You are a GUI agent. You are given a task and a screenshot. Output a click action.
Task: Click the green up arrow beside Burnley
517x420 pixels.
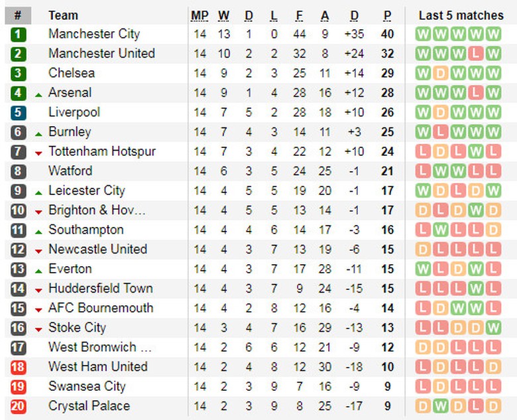(x=38, y=134)
